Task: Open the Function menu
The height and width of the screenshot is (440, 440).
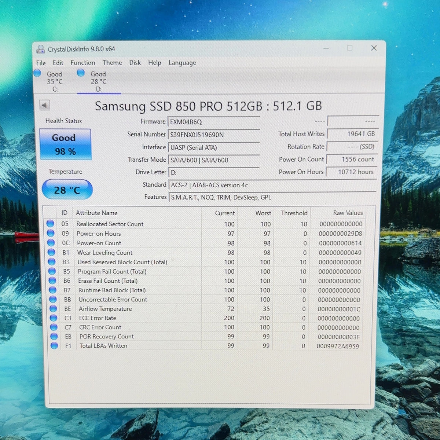Action: pos(83,63)
